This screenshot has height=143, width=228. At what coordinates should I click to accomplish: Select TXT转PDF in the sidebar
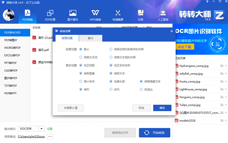click(15, 85)
